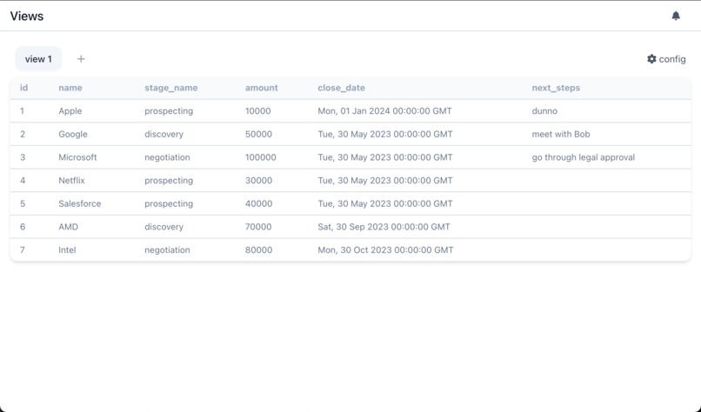701x412 pixels.
Task: Click Intel's negotiation stage cell
Action: click(167, 250)
